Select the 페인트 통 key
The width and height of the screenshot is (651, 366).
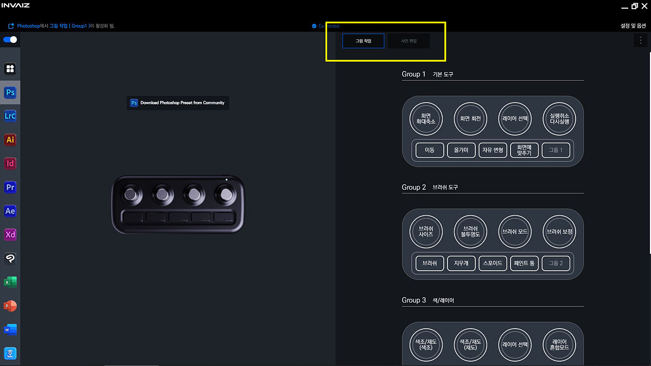coord(525,264)
